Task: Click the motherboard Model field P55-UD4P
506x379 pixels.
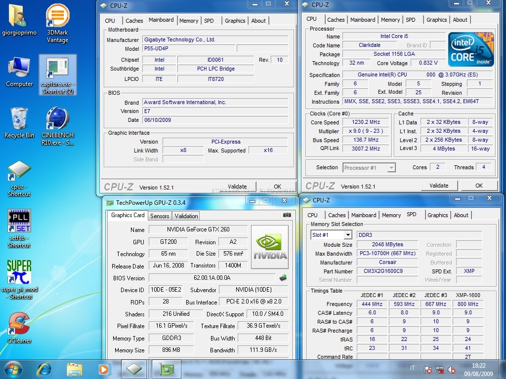Action: tap(189, 48)
